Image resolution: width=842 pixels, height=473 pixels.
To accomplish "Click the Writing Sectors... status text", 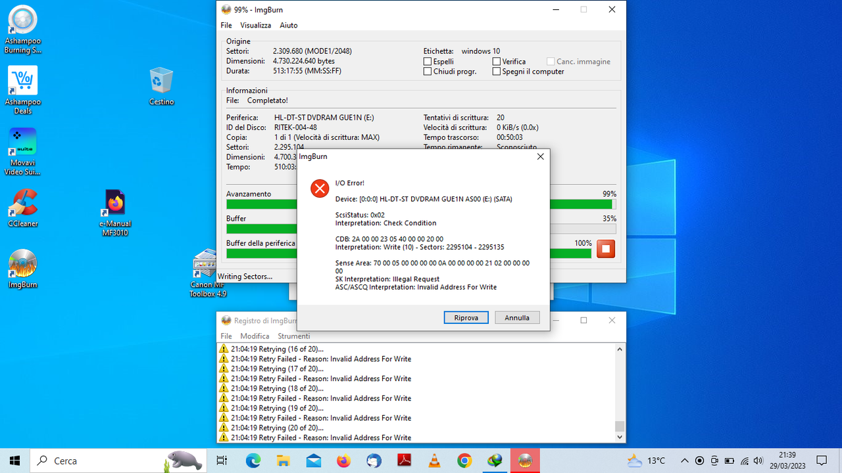I will pos(245,277).
